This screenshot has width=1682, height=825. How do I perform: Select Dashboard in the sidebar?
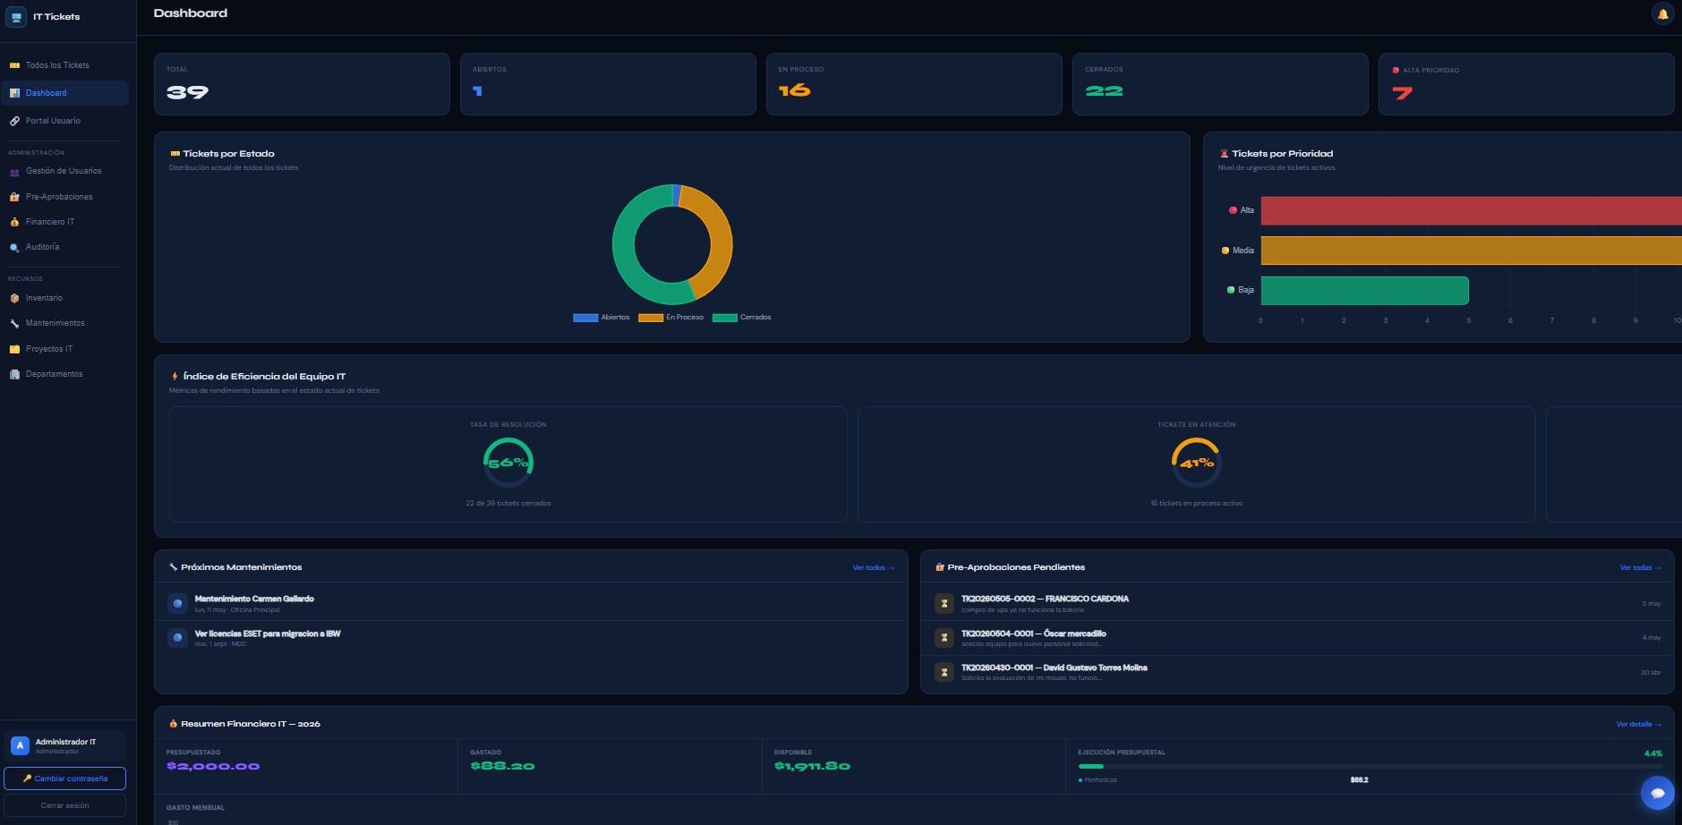point(64,93)
